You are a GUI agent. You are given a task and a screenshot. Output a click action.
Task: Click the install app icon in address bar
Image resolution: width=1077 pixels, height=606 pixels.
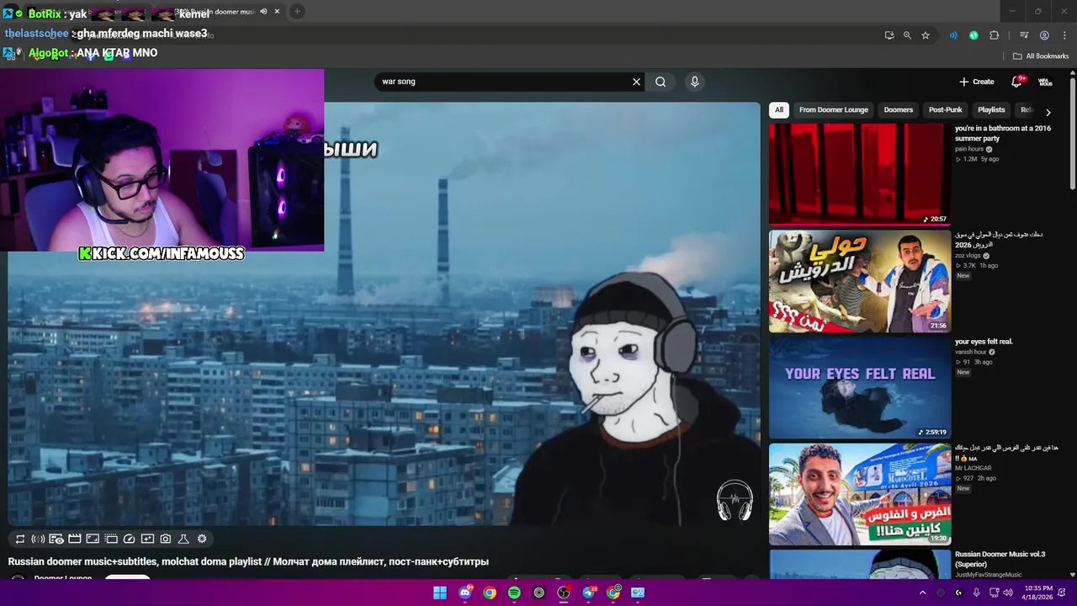coord(889,35)
